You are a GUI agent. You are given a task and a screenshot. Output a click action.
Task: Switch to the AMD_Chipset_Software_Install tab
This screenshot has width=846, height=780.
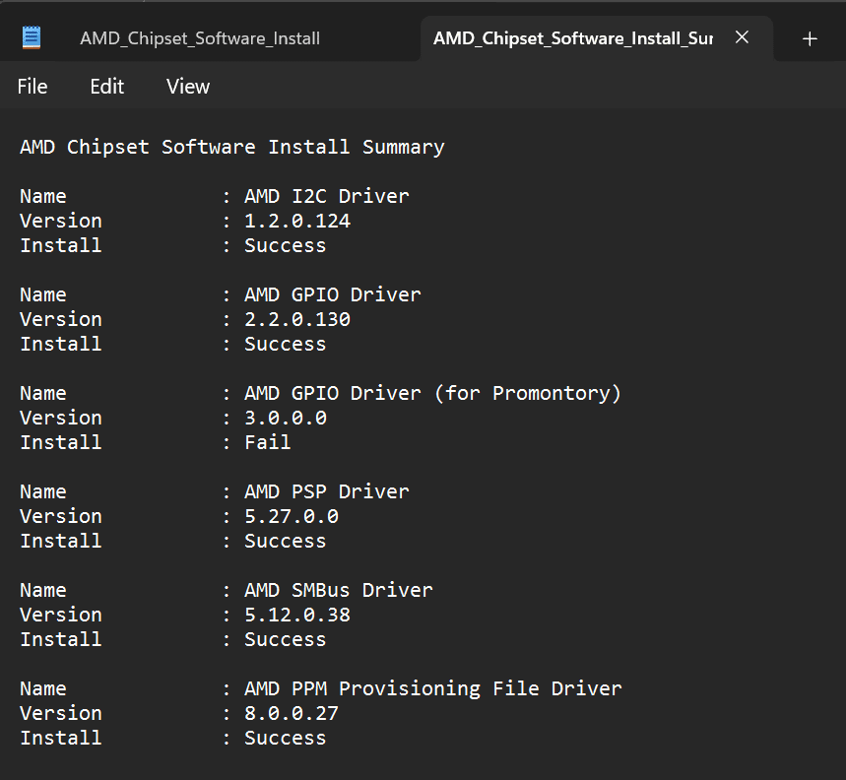click(x=200, y=38)
